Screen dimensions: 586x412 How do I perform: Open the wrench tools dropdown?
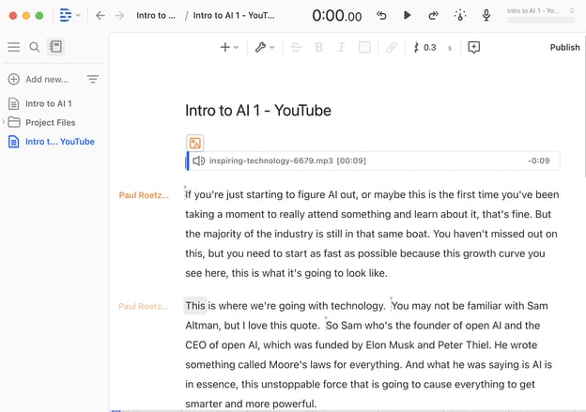(265, 47)
